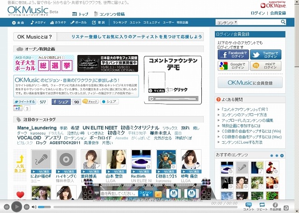
Task: Open the 歌詞 lyrics category
Action: point(99,22)
